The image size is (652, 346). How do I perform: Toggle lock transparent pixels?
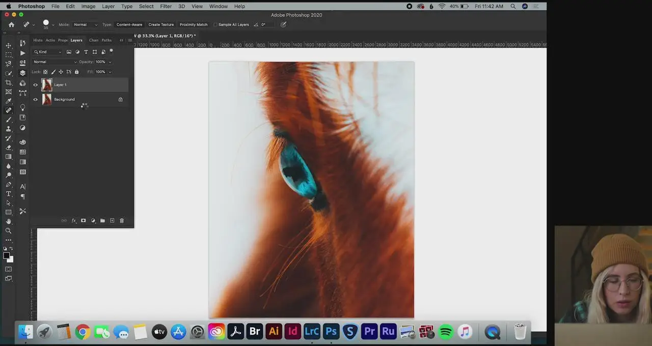pyautogui.click(x=45, y=72)
